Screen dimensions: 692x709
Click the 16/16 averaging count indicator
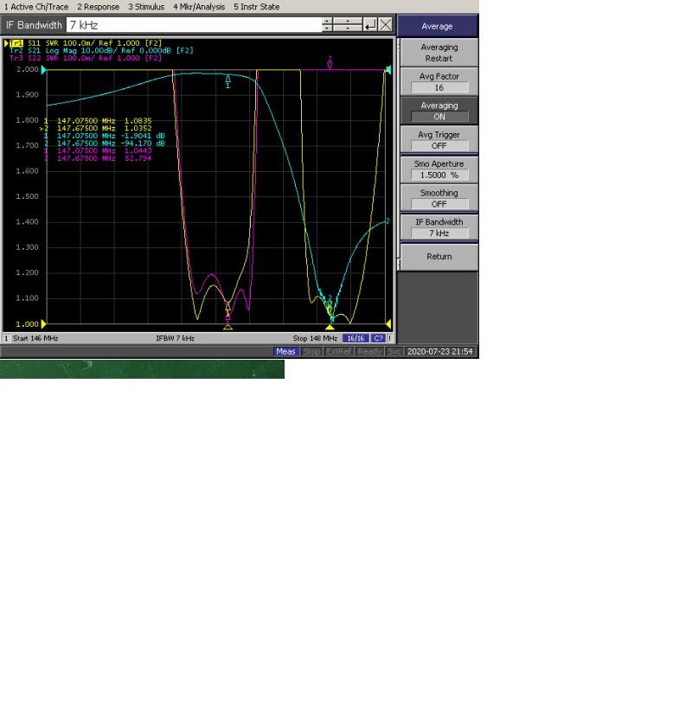coord(356,338)
